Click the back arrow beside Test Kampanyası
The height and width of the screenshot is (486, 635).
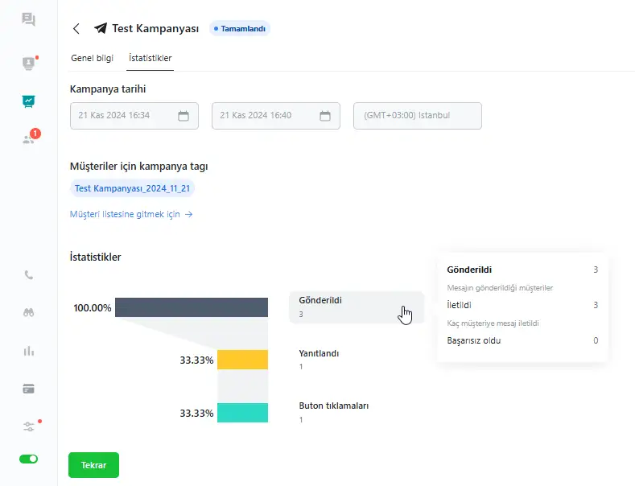(x=76, y=29)
